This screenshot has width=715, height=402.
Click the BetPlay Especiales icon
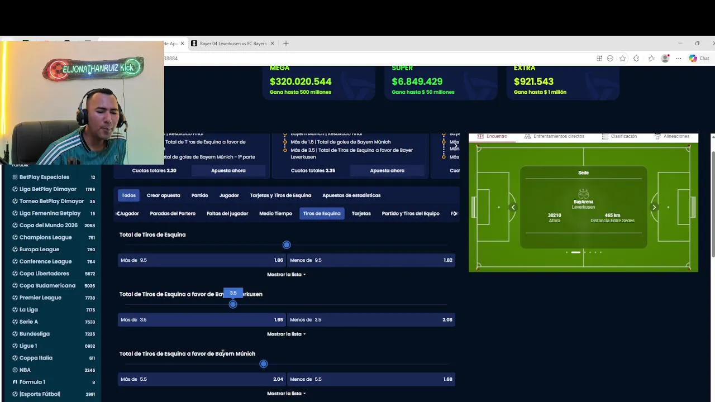(15, 177)
